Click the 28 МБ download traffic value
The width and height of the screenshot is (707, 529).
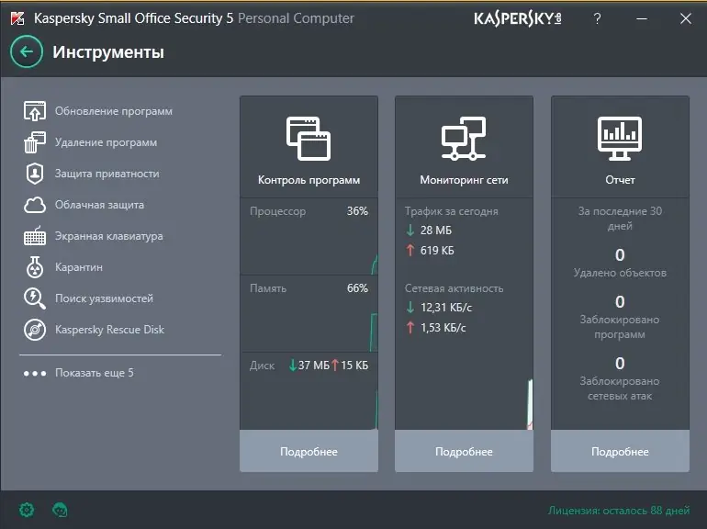pos(435,231)
